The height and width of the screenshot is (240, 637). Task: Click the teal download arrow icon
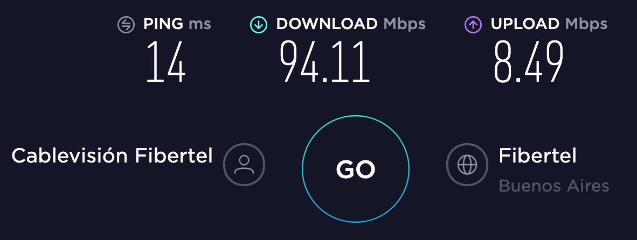[259, 25]
